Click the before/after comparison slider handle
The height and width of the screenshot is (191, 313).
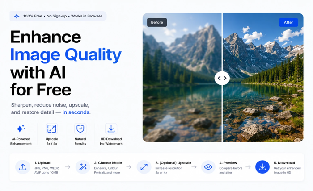tap(222, 78)
